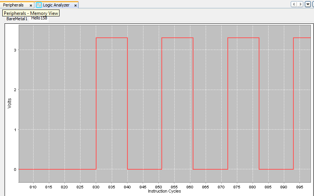Open the BareMetal1 sub-tab
This screenshot has height=196, width=314.
coord(17,19)
